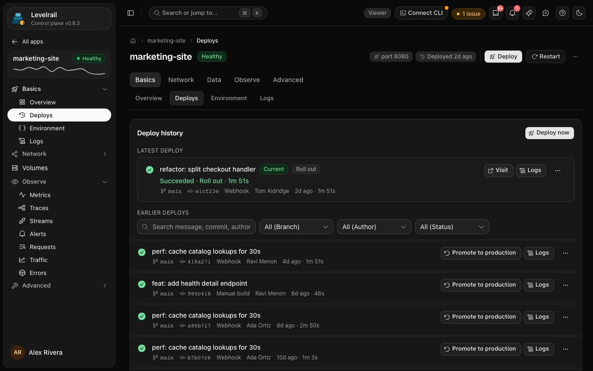Go back to All apps
This screenshot has width=593, height=371.
(x=27, y=42)
